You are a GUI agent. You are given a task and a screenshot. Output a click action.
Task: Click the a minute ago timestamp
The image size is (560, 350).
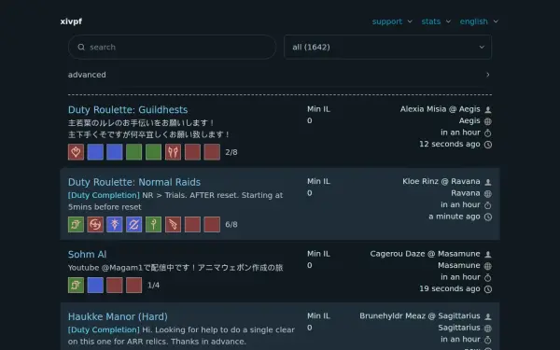(x=455, y=217)
